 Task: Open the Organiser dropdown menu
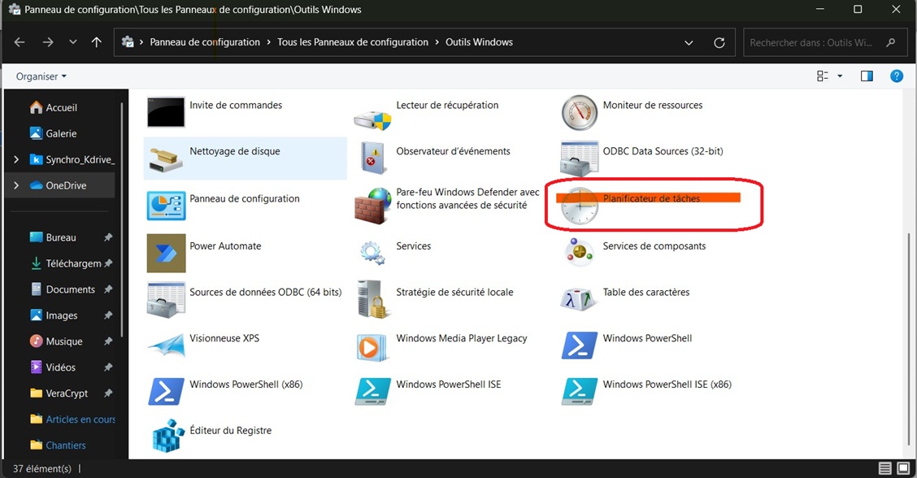point(41,76)
